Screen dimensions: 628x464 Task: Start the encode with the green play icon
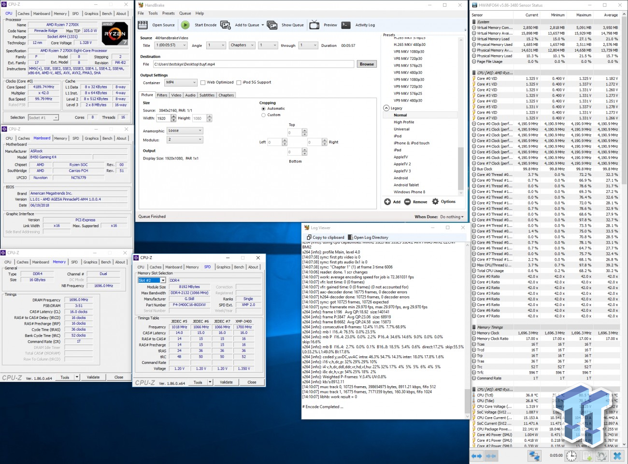[x=186, y=25]
